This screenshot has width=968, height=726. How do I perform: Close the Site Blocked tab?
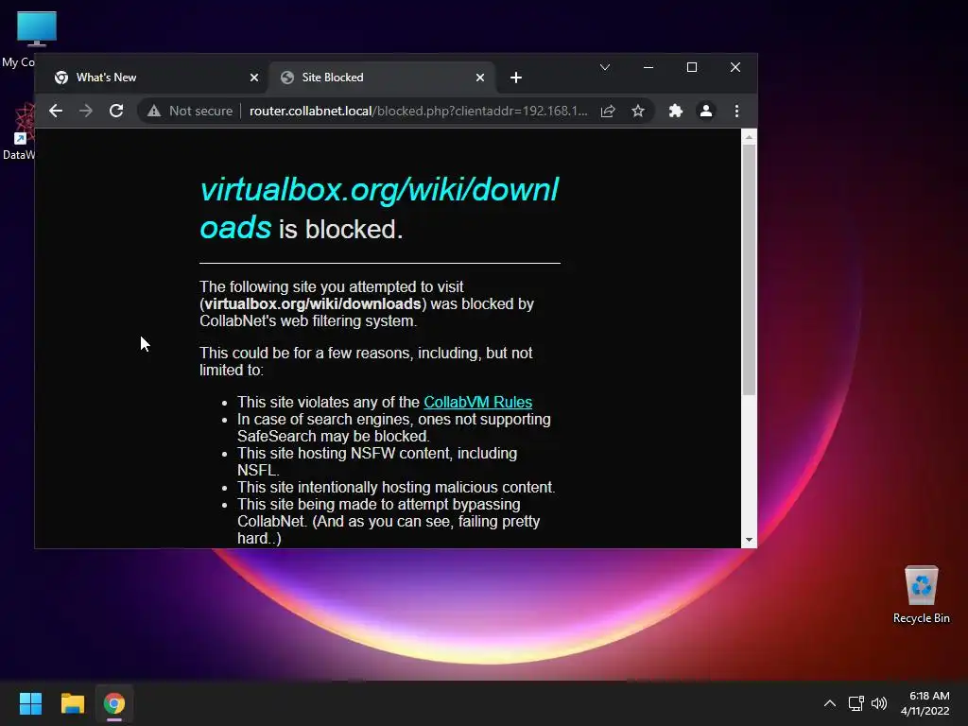tap(480, 78)
